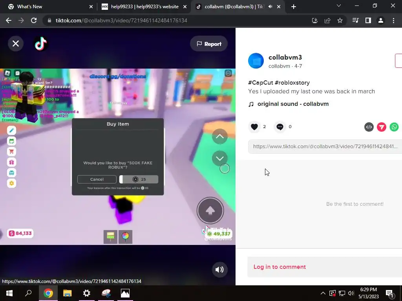
Task: Open comments with the speech bubble icon
Action: (280, 127)
